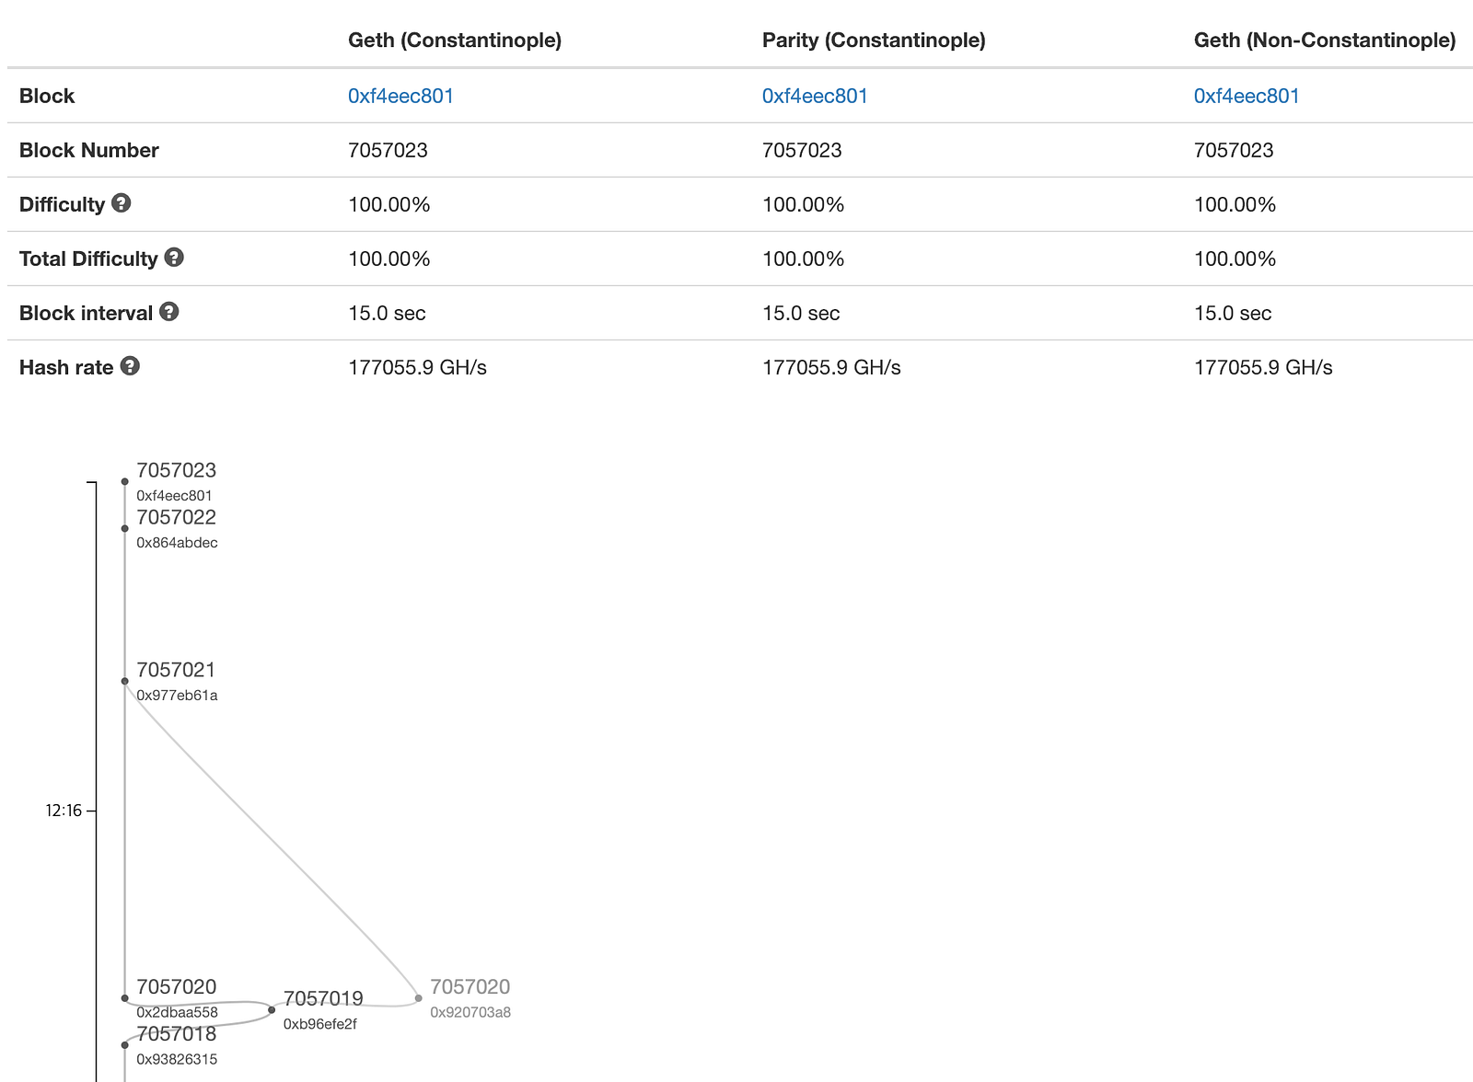Click the greyed fork node dot 0x920703a8
The image size is (1473, 1082).
[419, 998]
